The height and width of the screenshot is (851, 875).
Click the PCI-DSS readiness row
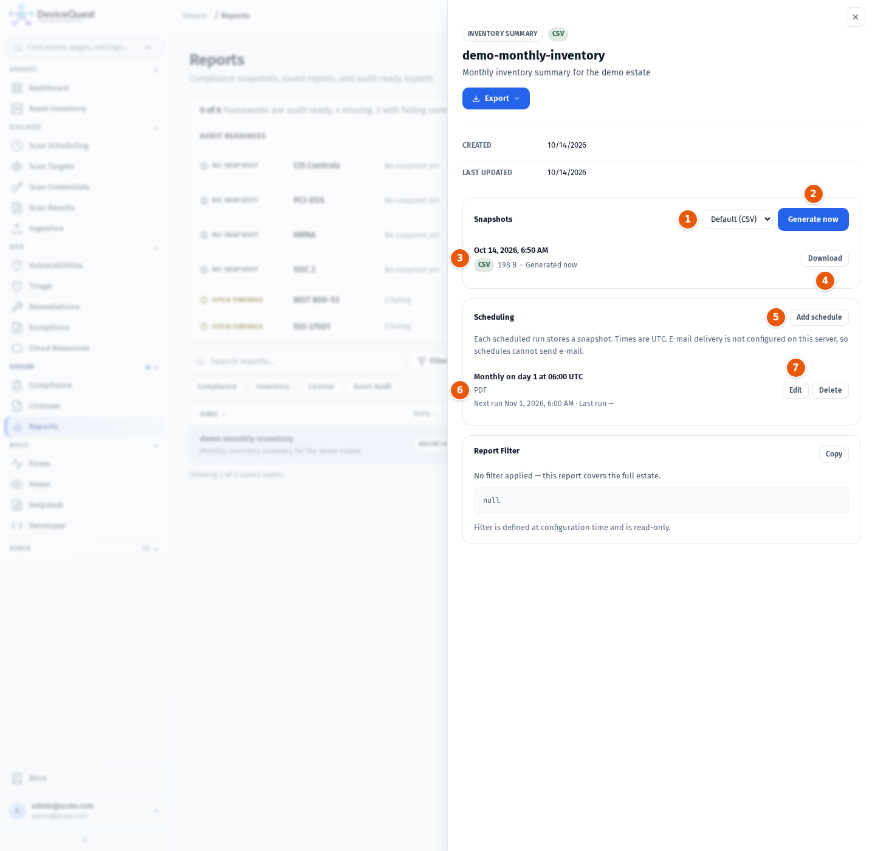[319, 200]
